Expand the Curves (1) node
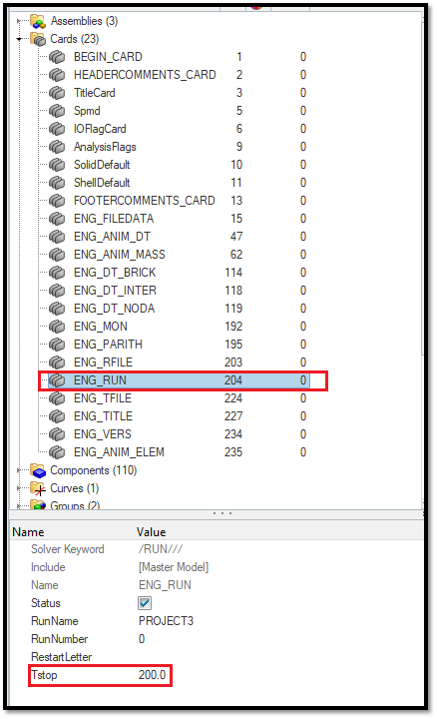The height and width of the screenshot is (719, 437). (x=19, y=488)
